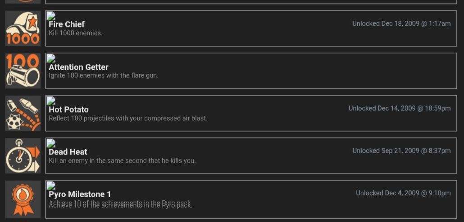
Task: Click broken image placeholder above Attention Getter
Action: [51, 58]
